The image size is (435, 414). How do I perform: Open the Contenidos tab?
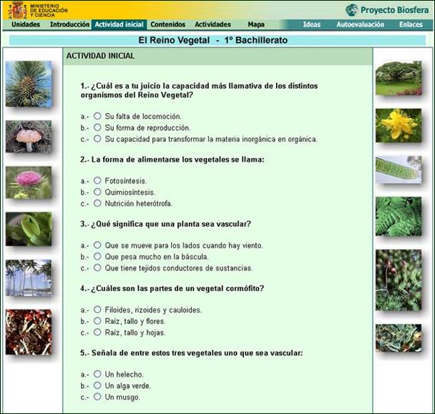click(168, 24)
